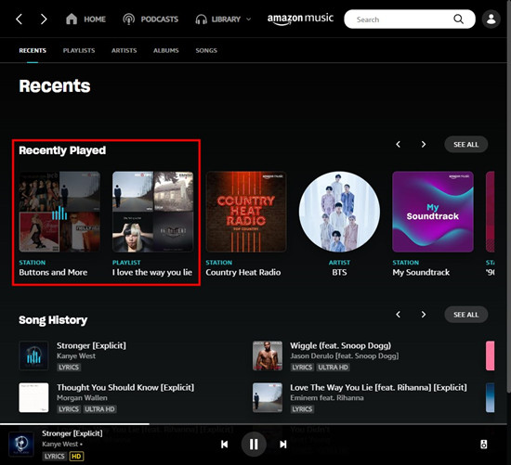Switch to the Playlists tab

pos(79,50)
